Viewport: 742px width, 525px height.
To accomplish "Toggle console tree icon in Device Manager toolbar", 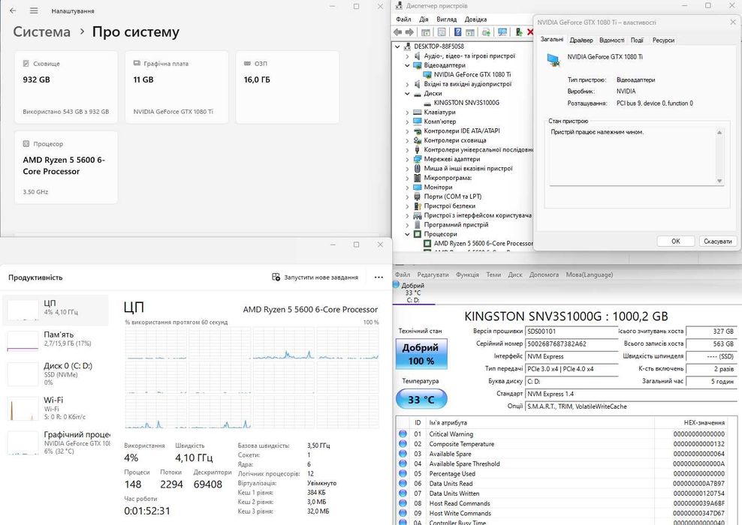I will pos(425,32).
